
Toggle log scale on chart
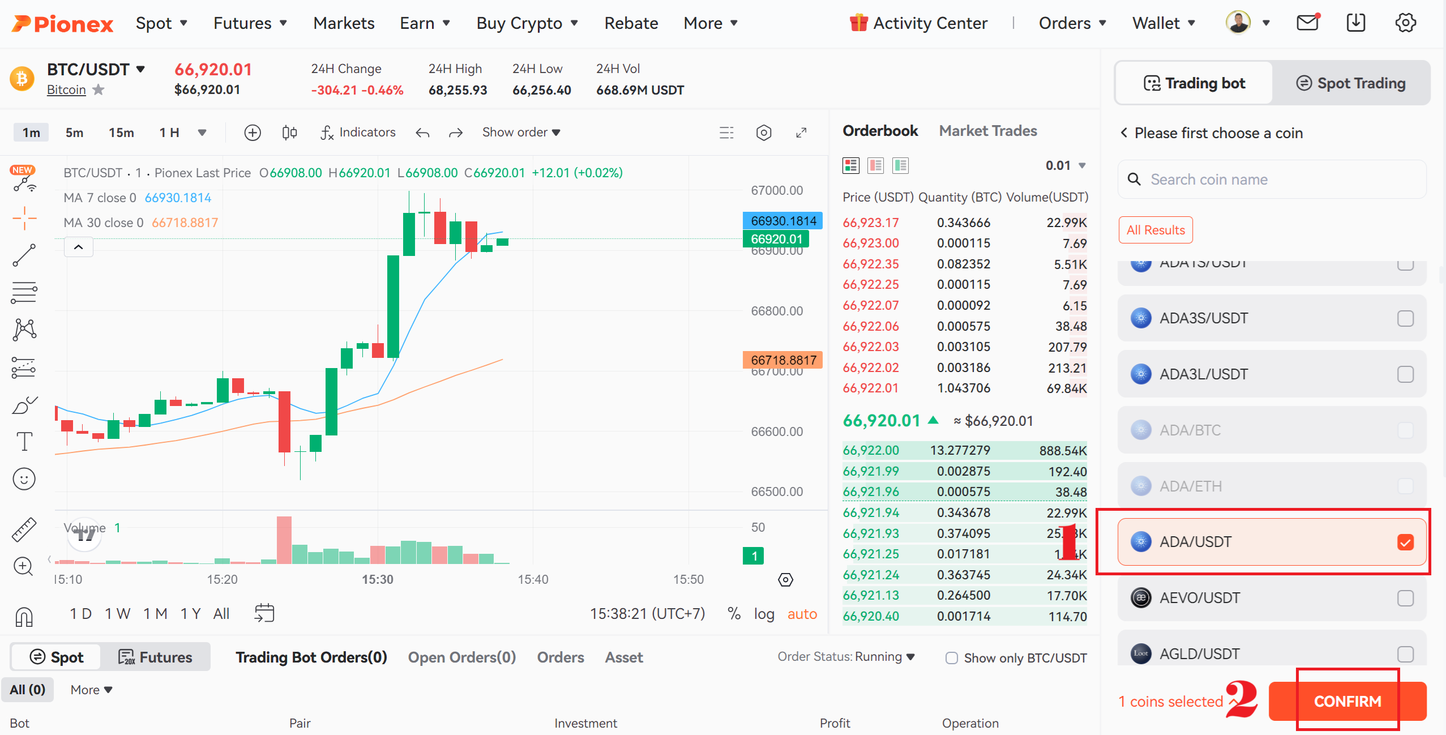(764, 614)
